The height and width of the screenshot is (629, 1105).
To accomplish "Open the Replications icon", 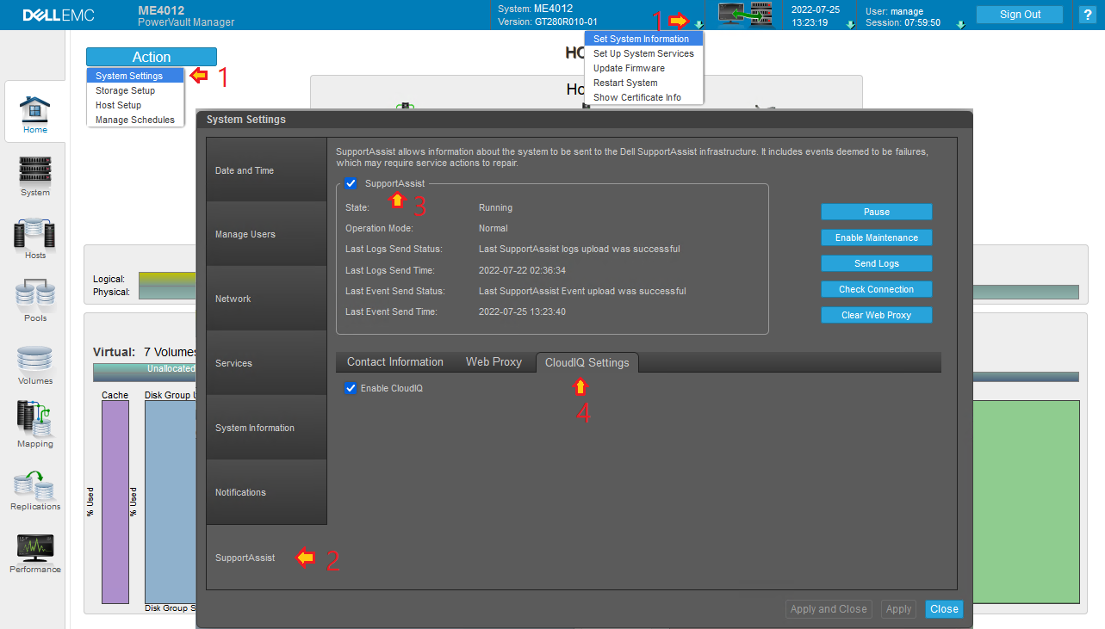I will pos(34,484).
